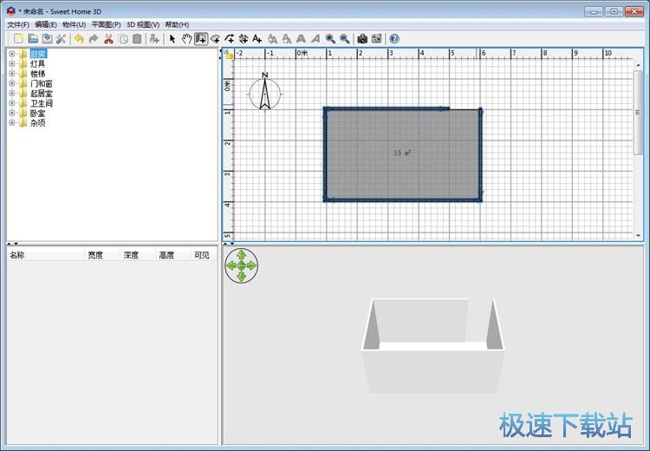650x451 pixels.
Task: Zoom in on the plan
Action: 330,39
